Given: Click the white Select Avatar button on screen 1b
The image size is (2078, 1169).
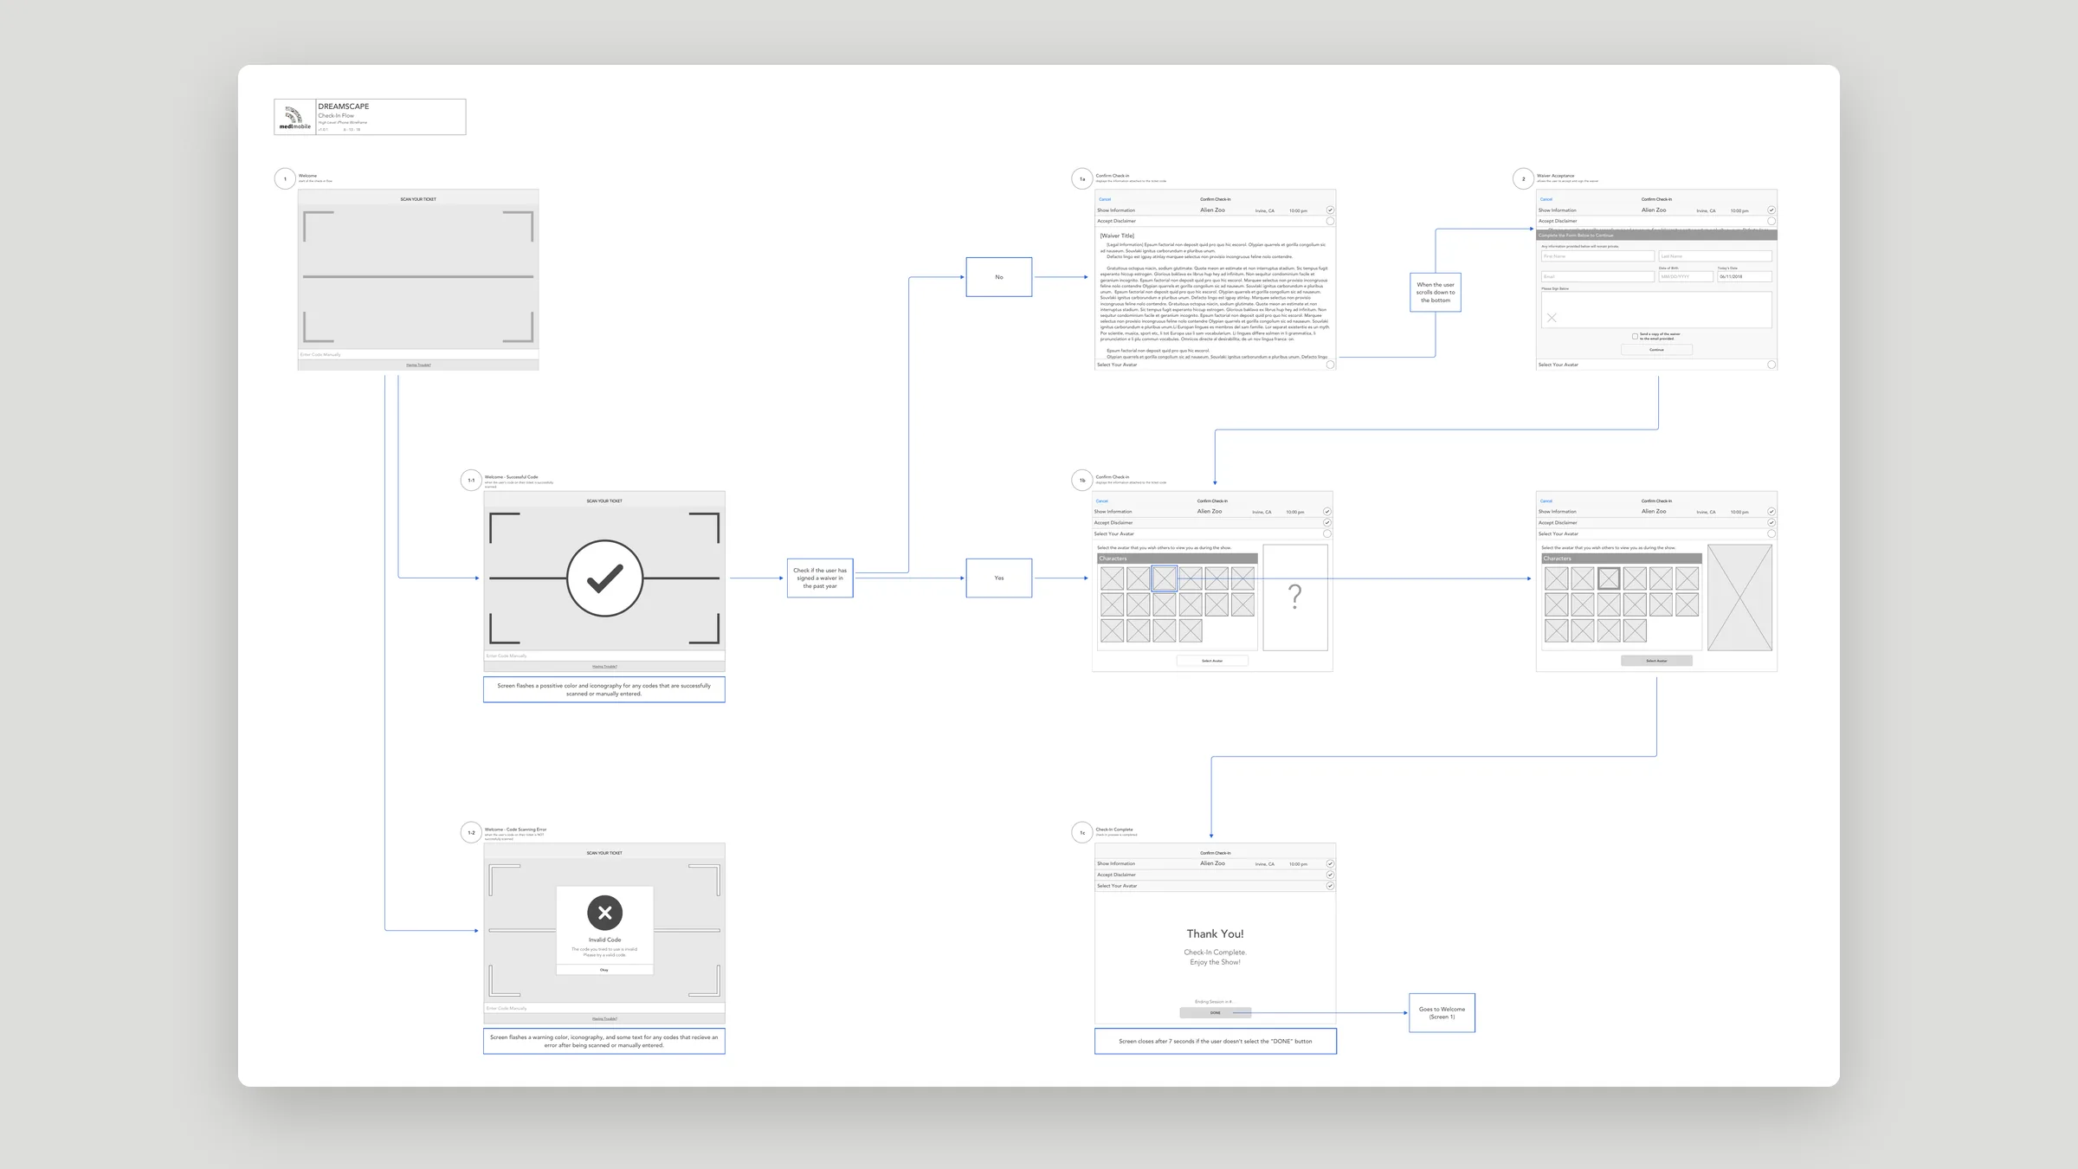Looking at the screenshot, I should (x=1212, y=661).
